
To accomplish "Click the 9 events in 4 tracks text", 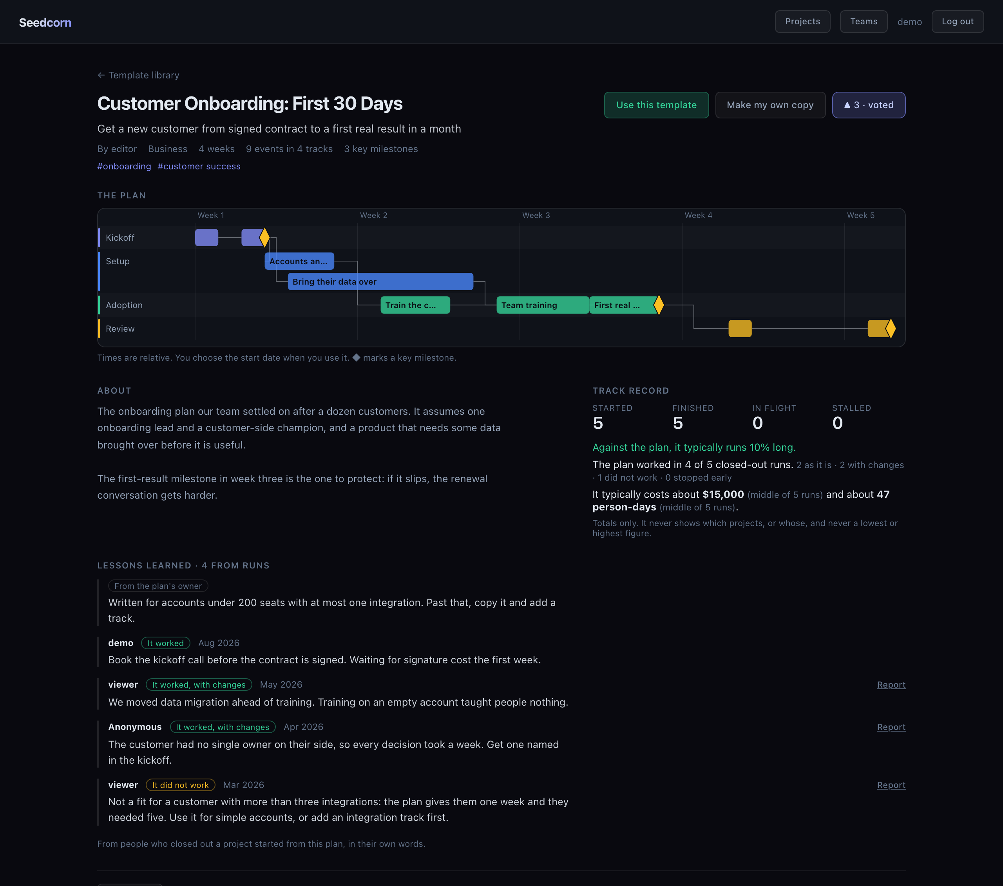I will pos(289,149).
